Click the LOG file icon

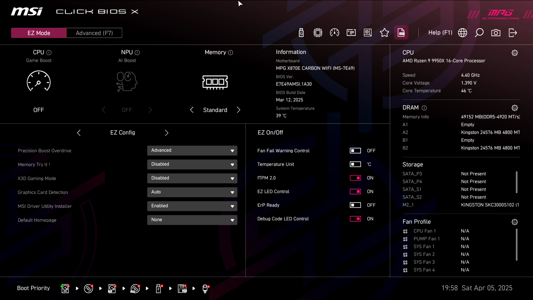pyautogui.click(x=401, y=33)
